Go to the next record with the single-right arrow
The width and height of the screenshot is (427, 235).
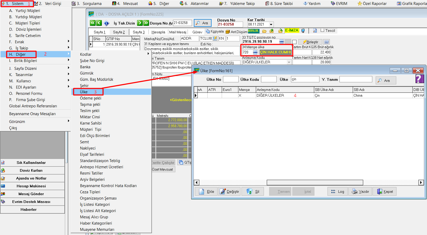140,23
